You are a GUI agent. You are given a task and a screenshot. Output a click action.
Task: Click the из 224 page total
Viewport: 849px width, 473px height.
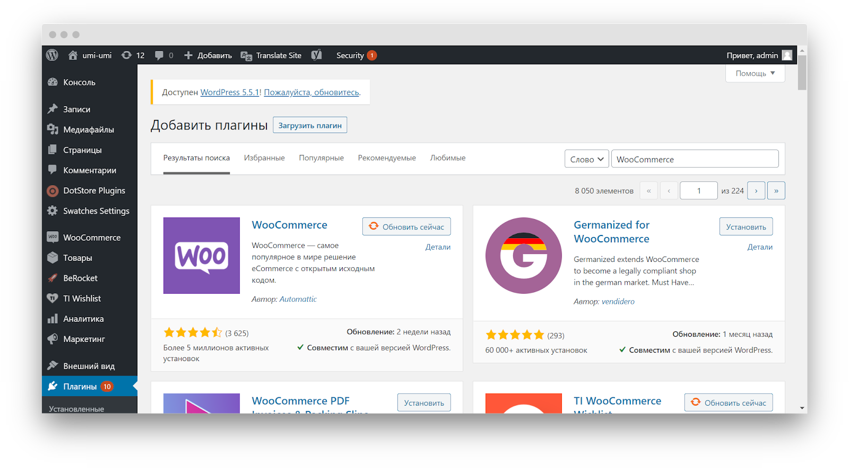(733, 191)
